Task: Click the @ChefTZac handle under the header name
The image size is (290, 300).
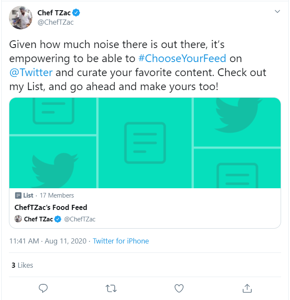Action: (55, 23)
